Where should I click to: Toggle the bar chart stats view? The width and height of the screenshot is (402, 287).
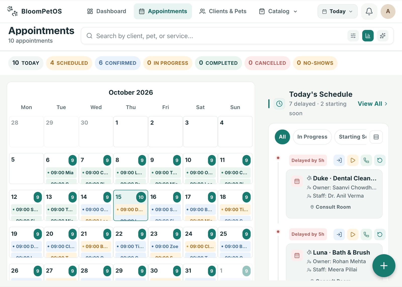pyautogui.click(x=368, y=36)
